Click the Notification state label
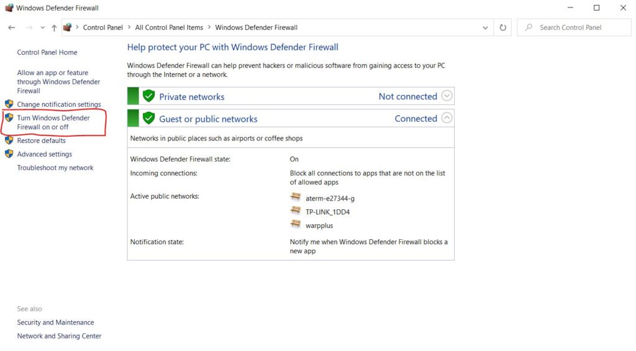The height and width of the screenshot is (351, 636). pyautogui.click(x=157, y=242)
